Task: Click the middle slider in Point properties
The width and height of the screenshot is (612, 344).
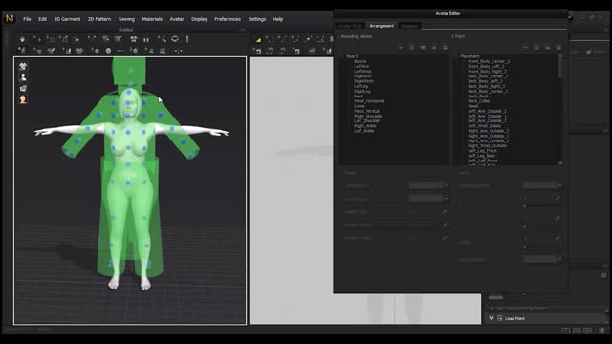Action: pyautogui.click(x=540, y=226)
